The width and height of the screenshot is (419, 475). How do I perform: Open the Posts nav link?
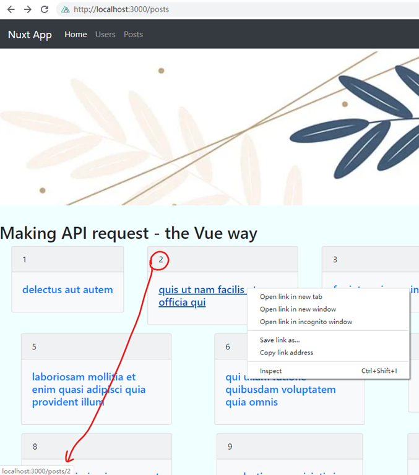pyautogui.click(x=133, y=35)
